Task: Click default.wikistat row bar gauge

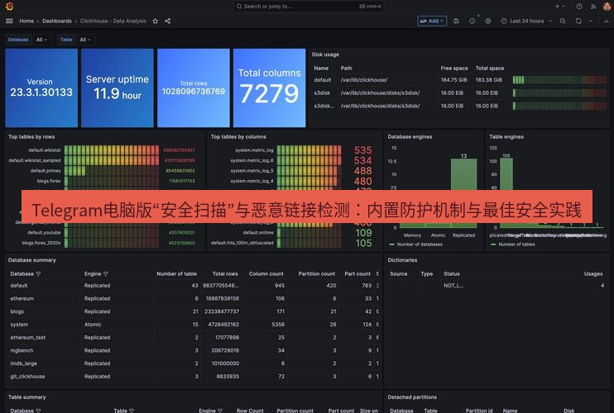Action: [112, 150]
